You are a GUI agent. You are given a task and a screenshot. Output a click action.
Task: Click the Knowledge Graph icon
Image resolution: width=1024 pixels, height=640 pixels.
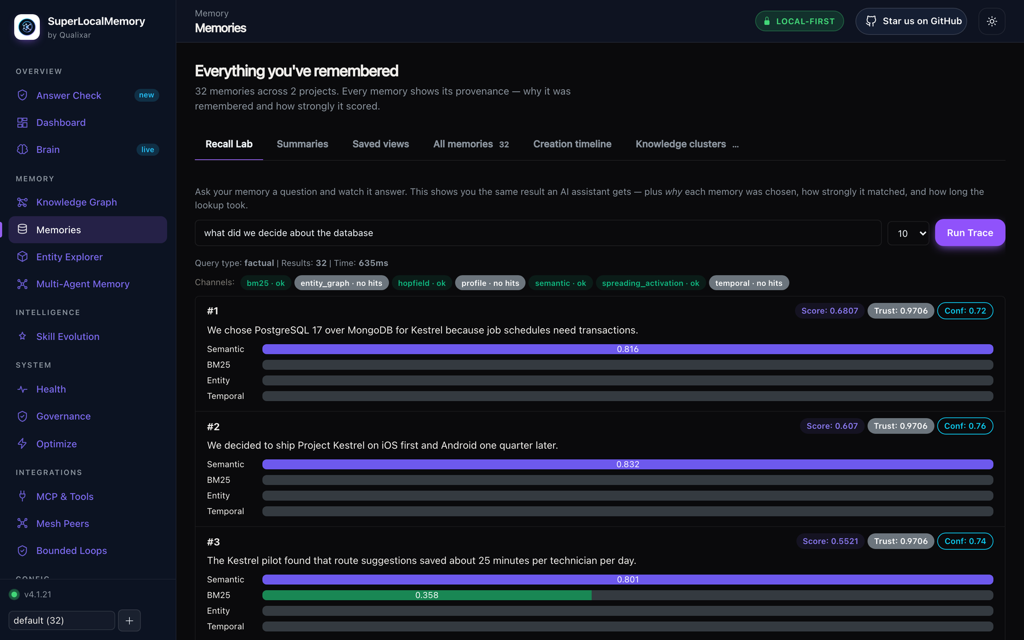pyautogui.click(x=22, y=202)
